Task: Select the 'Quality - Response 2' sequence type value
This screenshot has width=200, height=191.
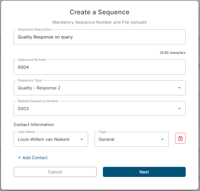Action: (39, 88)
